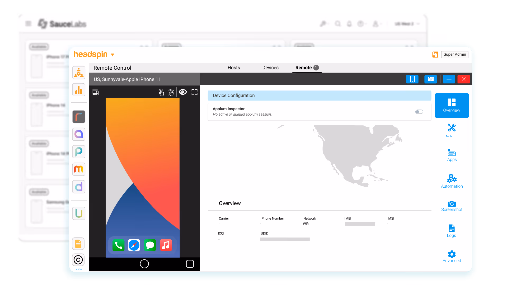Open the Tools wrench icon
The image size is (507, 285).
point(452,128)
